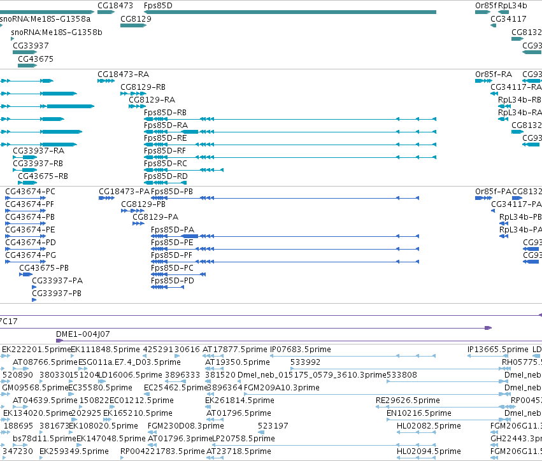Select transcript CG33937-RA

coord(39,151)
